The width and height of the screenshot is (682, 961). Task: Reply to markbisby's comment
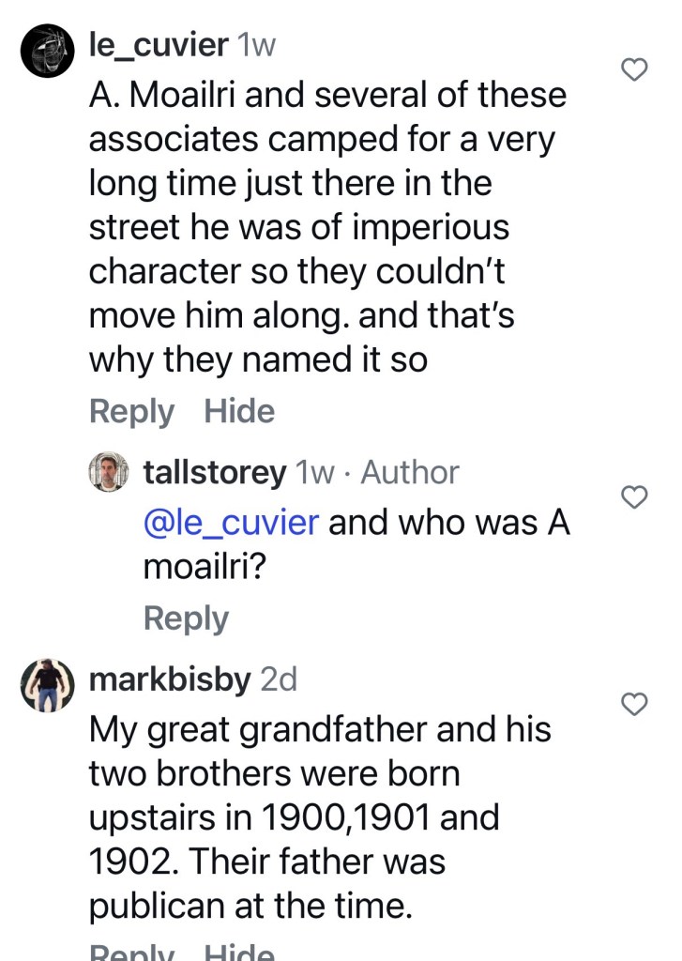point(131,952)
